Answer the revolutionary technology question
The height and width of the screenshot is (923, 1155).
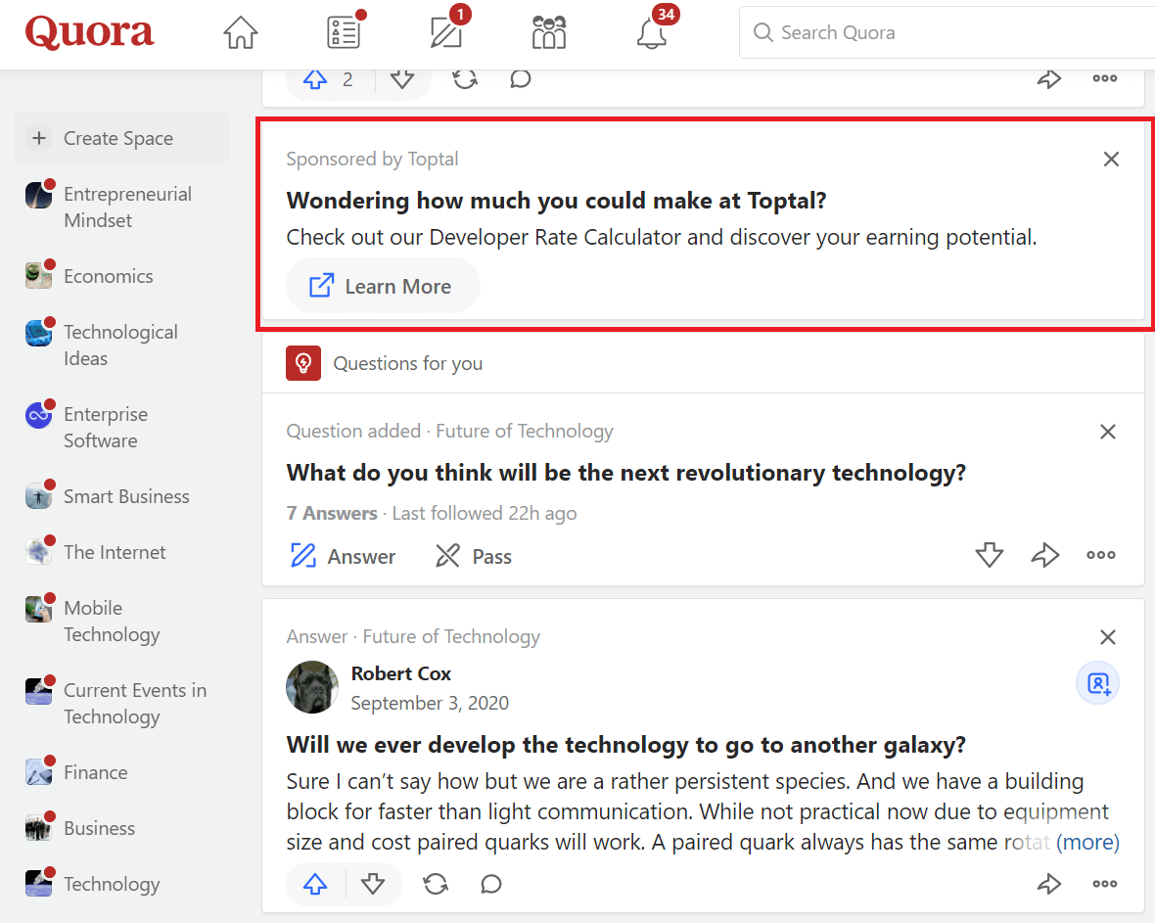tap(342, 555)
